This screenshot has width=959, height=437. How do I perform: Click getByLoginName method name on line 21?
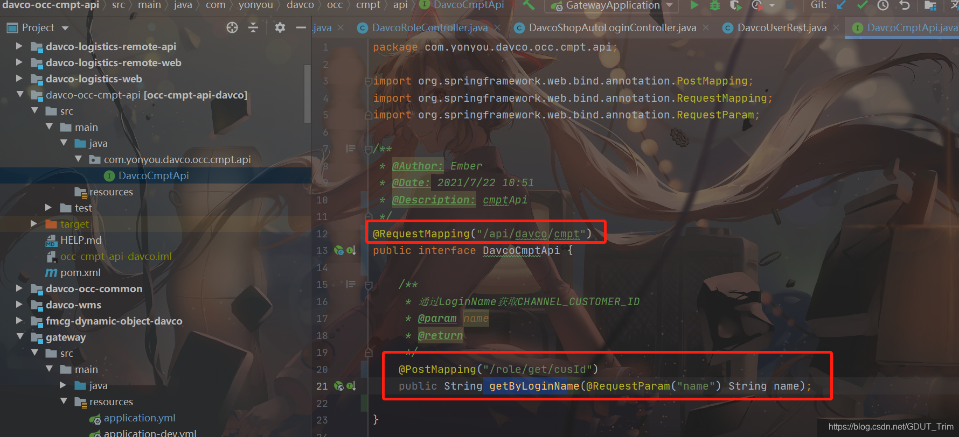[x=534, y=386]
